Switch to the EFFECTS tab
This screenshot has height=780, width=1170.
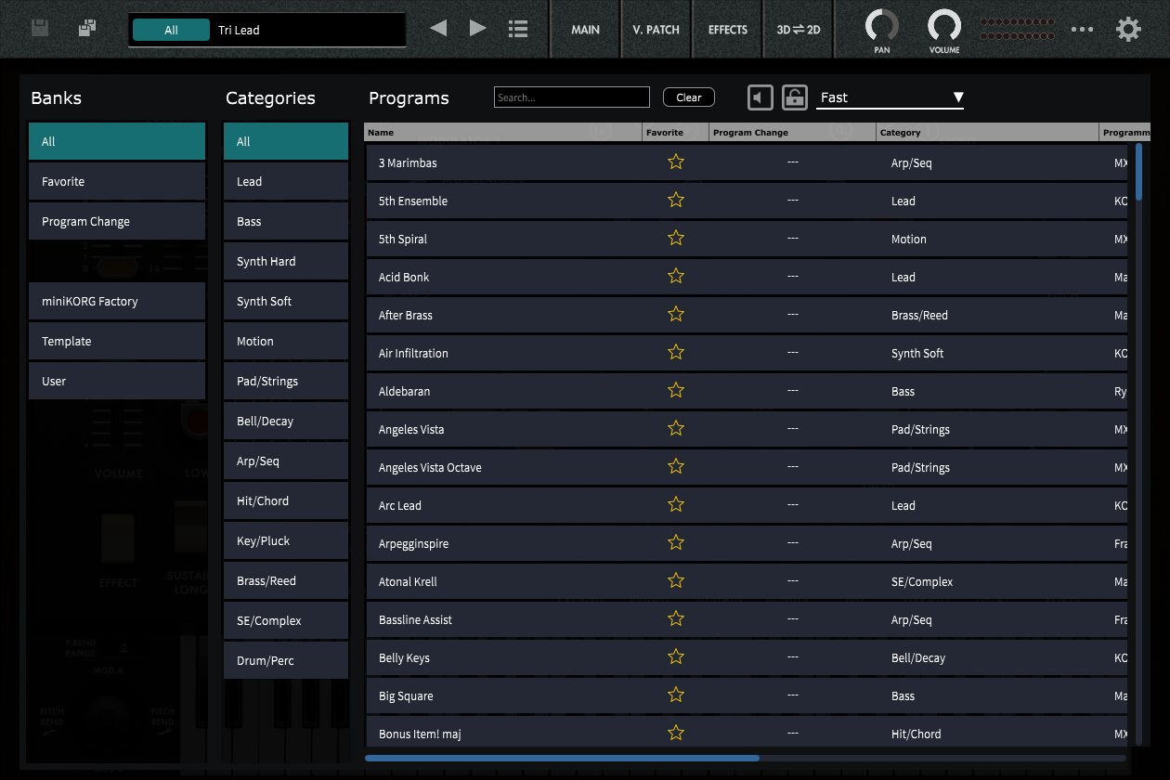pyautogui.click(x=727, y=29)
